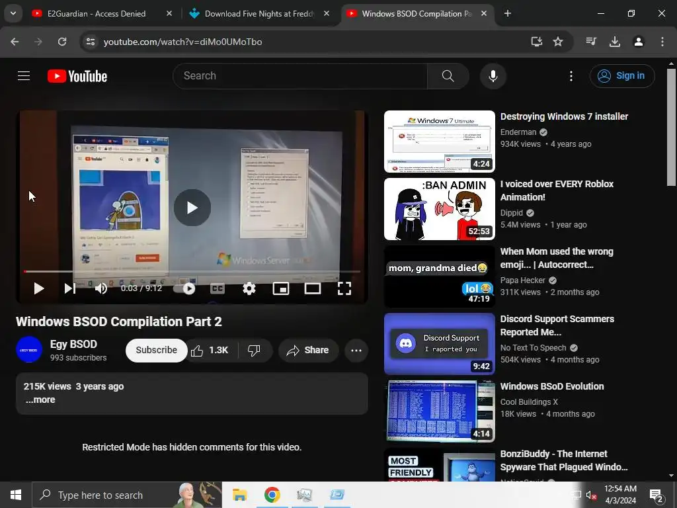Image resolution: width=677 pixels, height=508 pixels.
Task: Enable theater mode view
Action: (x=313, y=288)
